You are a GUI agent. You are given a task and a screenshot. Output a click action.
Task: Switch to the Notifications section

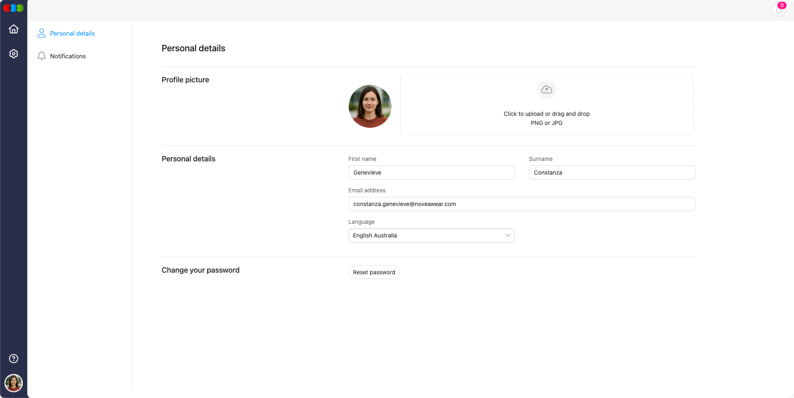[x=67, y=56]
